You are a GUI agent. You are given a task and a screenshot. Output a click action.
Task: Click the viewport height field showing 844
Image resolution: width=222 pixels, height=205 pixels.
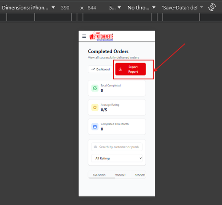tap(92, 8)
